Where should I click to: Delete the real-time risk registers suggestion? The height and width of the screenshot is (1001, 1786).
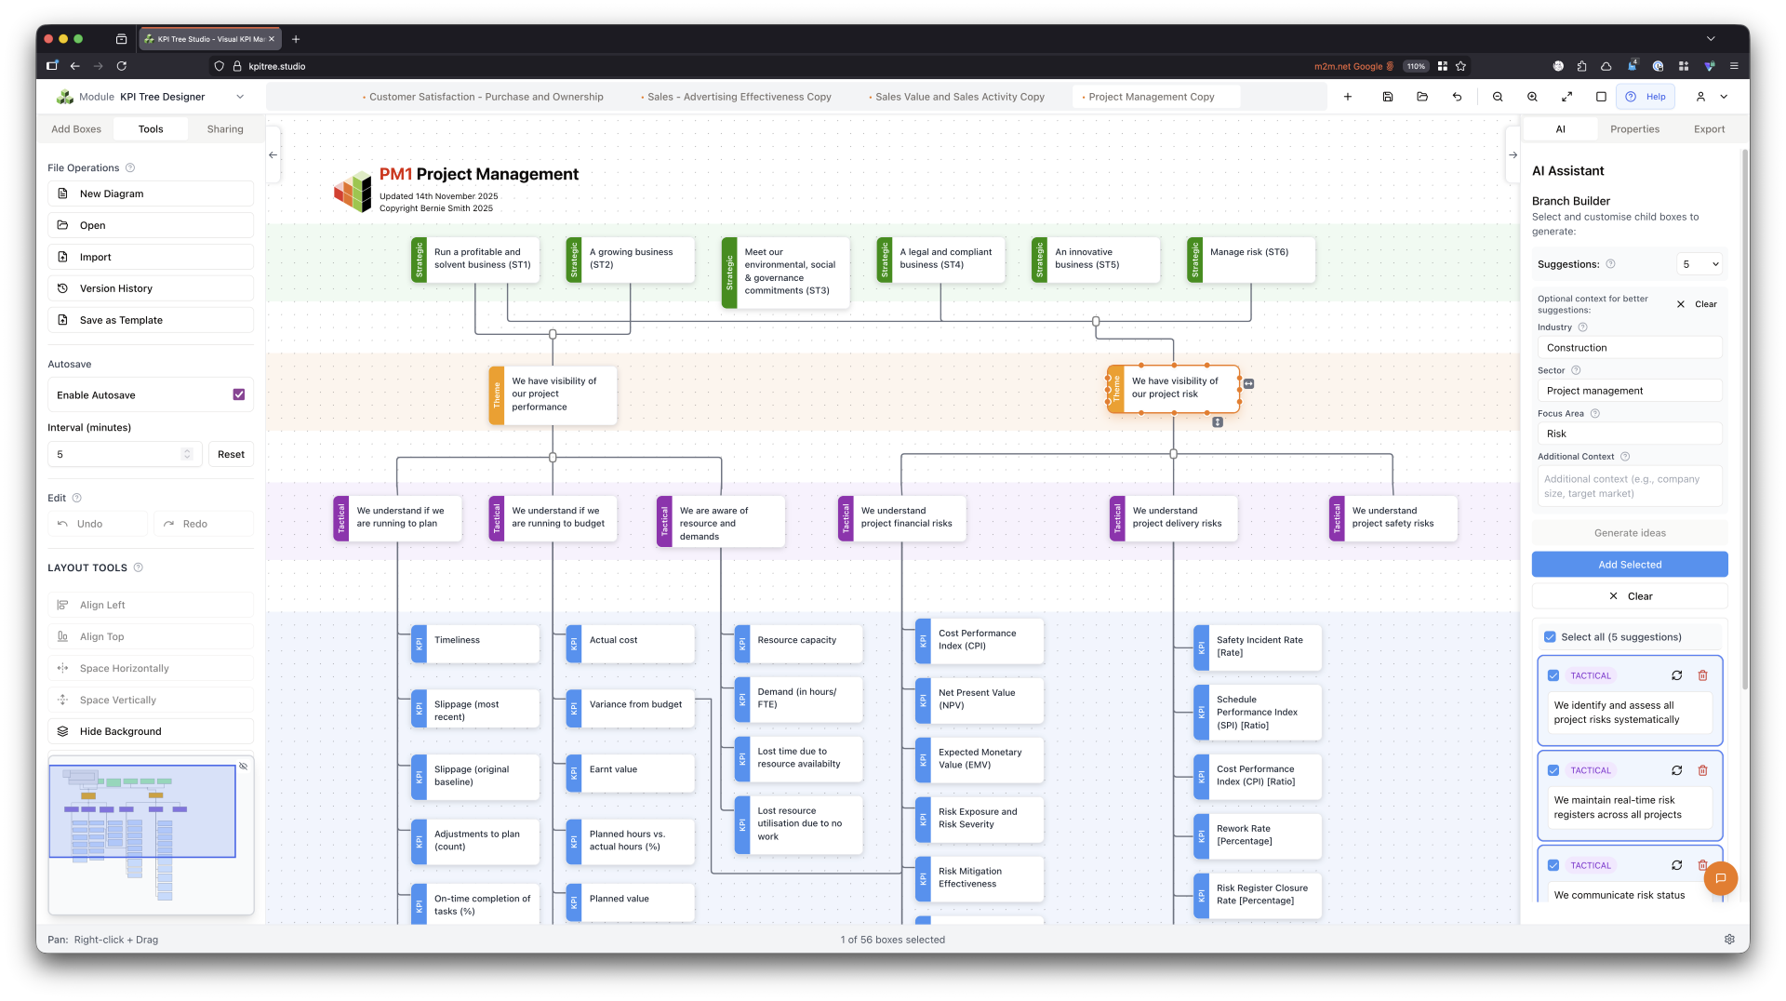pyautogui.click(x=1703, y=770)
